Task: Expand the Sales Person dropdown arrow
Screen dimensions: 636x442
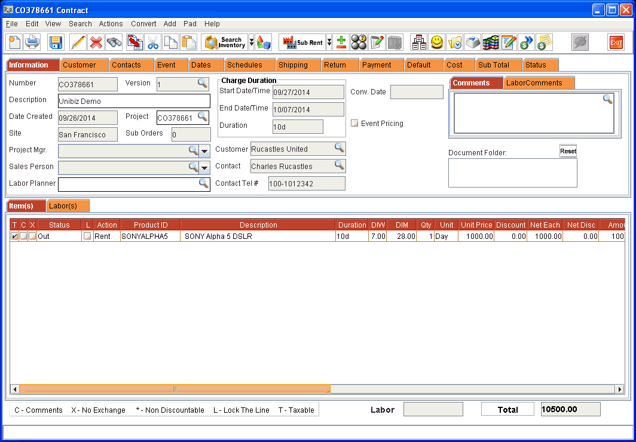Action: [204, 168]
